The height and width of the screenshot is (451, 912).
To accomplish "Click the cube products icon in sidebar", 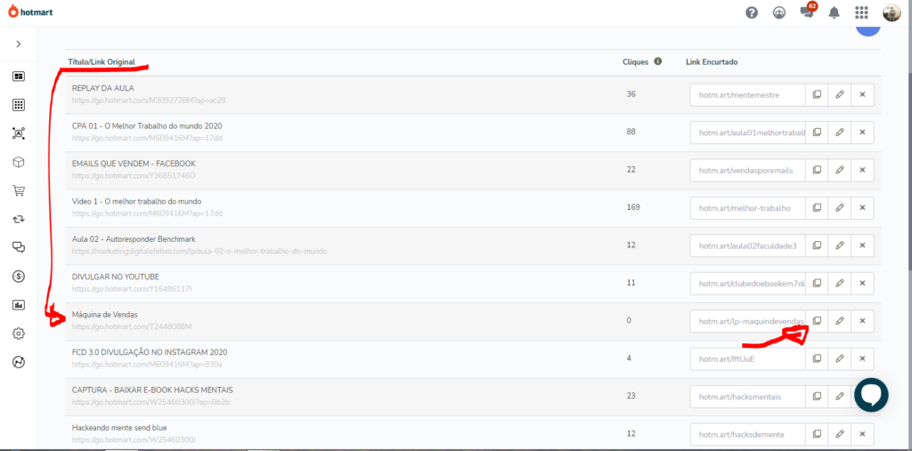I will [x=19, y=162].
